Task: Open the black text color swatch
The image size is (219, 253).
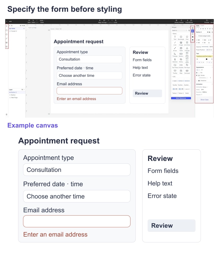Action: click(206, 59)
